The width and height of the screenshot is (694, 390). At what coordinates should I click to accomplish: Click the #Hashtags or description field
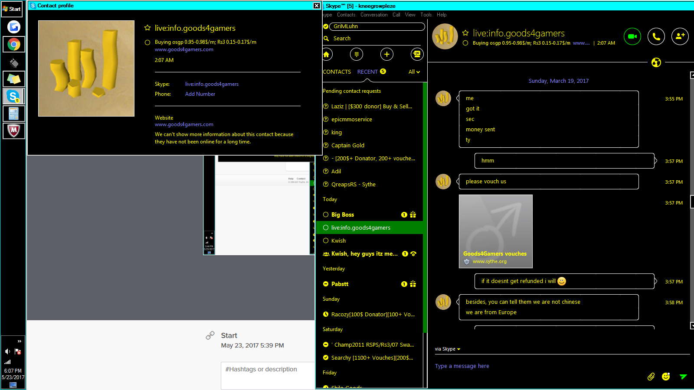268,375
